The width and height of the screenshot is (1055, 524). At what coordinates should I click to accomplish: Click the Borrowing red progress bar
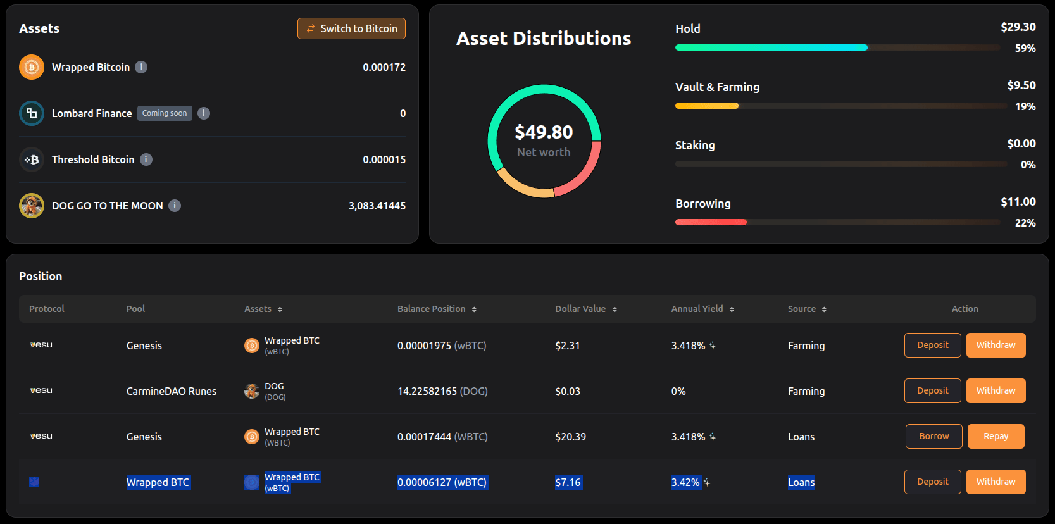pyautogui.click(x=711, y=222)
